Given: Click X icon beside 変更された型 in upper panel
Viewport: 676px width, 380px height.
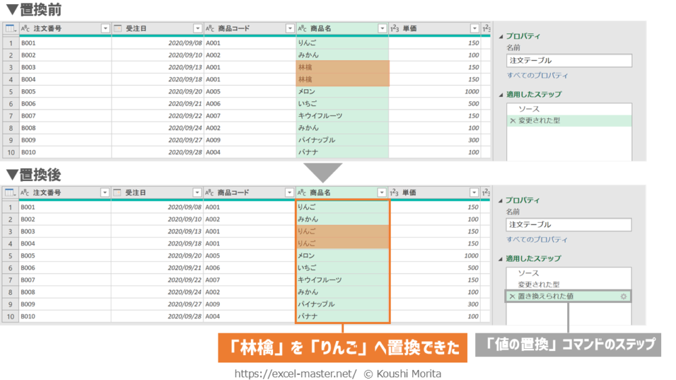Looking at the screenshot, I should coord(512,121).
